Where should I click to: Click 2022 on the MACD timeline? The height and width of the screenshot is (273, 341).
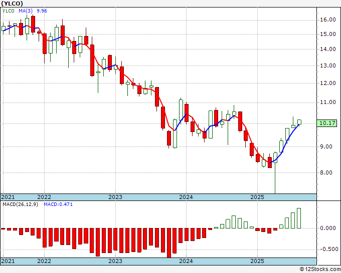coord(44,261)
